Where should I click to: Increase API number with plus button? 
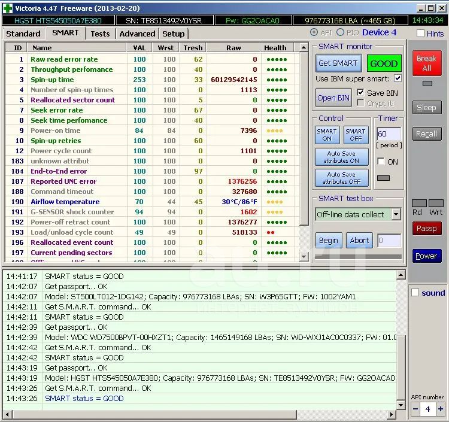441,409
